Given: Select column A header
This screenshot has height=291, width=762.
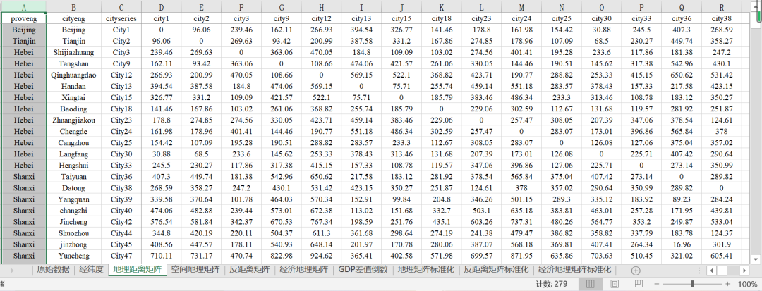Looking at the screenshot, I should pyautogui.click(x=24, y=7).
